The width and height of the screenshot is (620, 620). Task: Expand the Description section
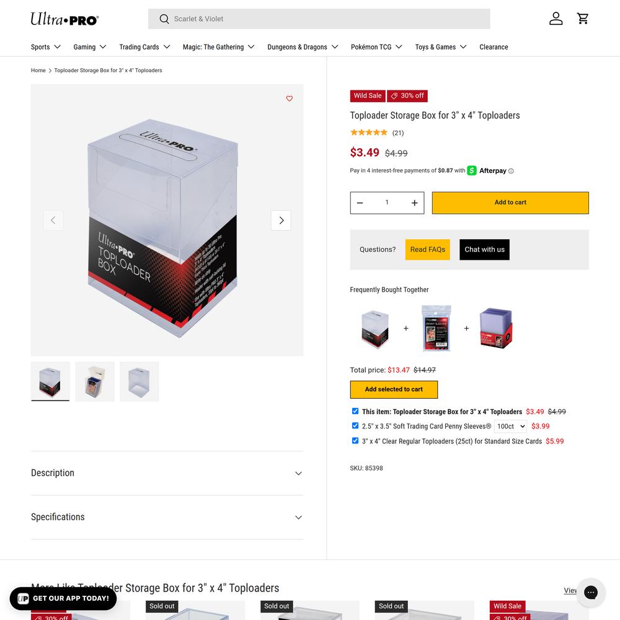[167, 473]
